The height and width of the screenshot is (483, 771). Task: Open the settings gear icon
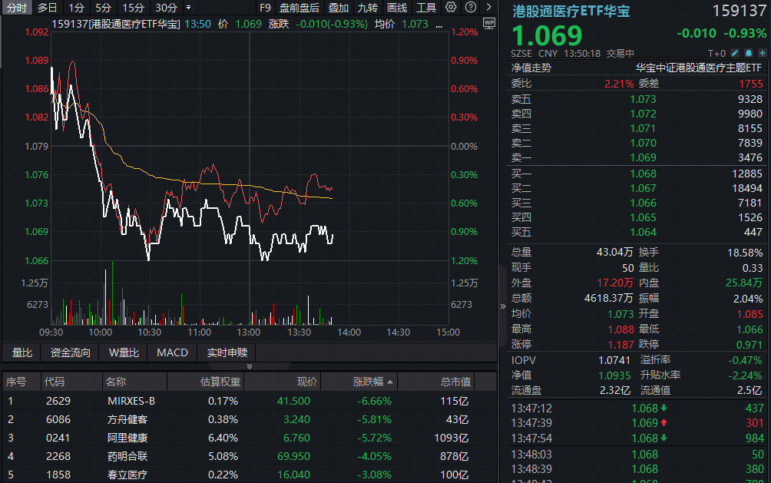452,8
